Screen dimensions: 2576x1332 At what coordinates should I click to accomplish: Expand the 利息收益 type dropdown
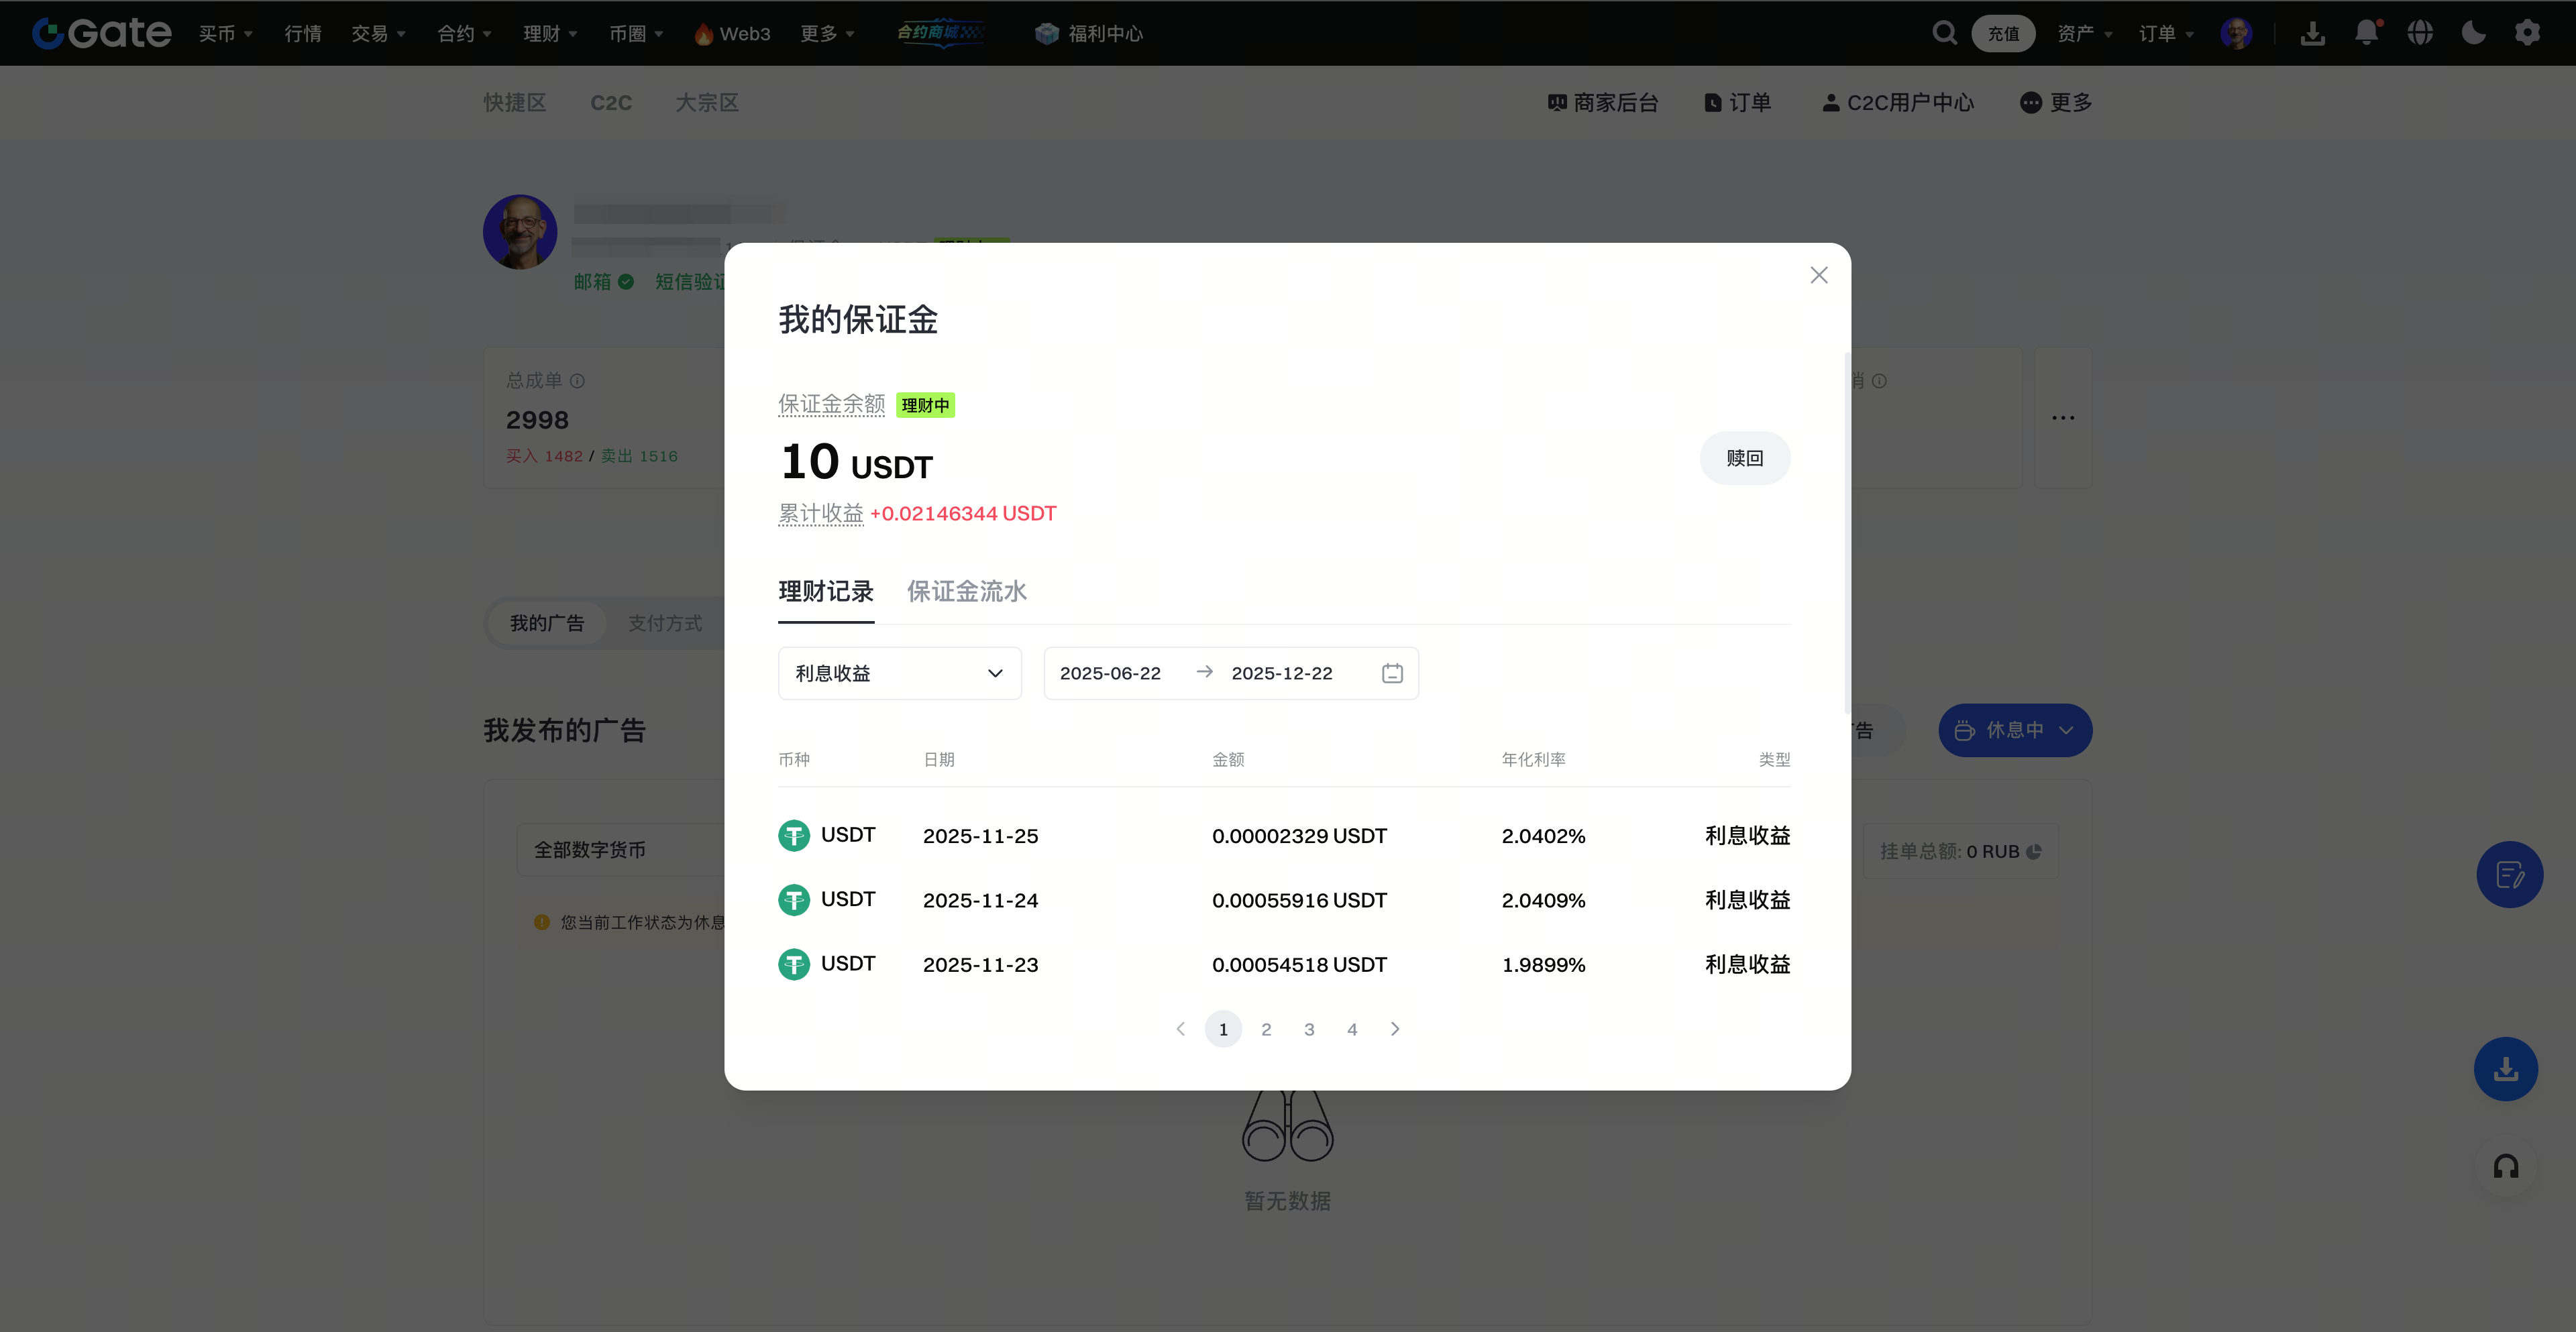click(x=899, y=673)
